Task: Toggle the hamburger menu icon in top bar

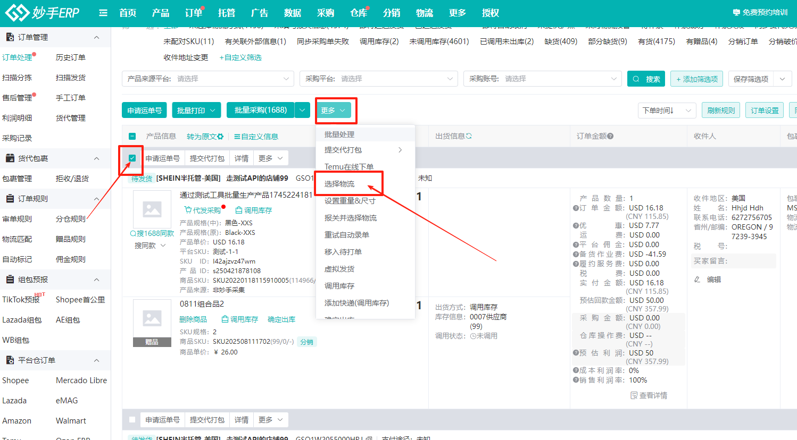Action: click(103, 13)
